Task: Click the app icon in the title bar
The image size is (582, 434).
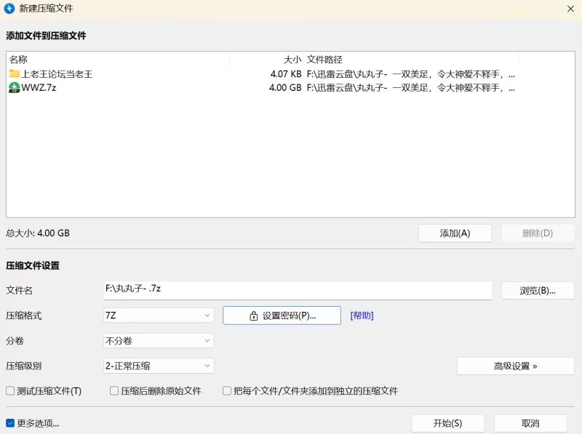Action: [10, 9]
